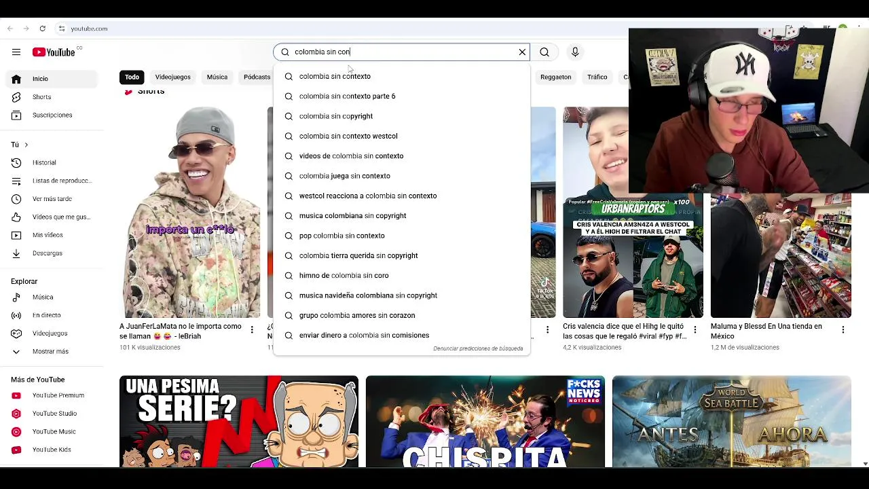Click Denunciar predicciones de búsqueda link
This screenshot has height=489, width=869.
[478, 348]
